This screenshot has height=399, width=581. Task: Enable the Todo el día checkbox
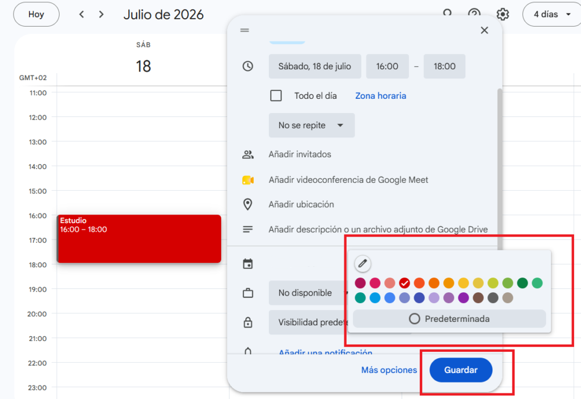(x=276, y=96)
